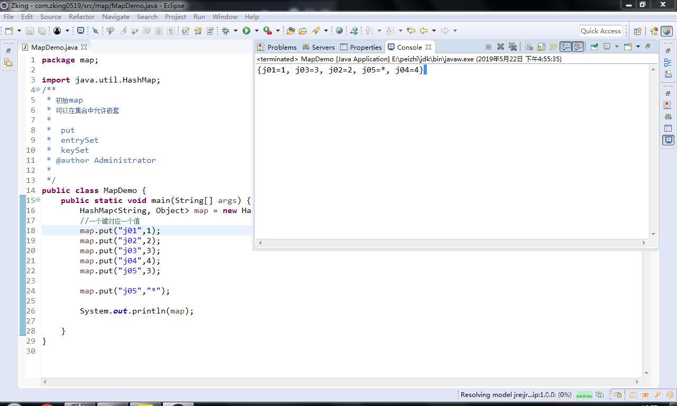Open the Search dropdown arrow
This screenshot has height=406, width=677.
click(326, 31)
